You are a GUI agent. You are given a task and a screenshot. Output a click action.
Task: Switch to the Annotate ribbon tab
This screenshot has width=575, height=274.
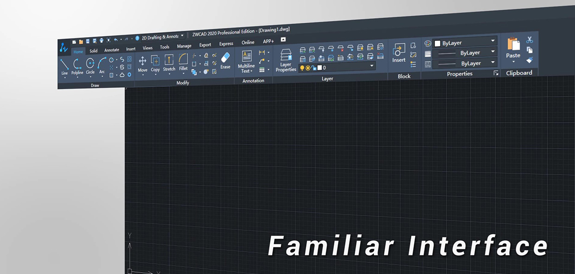point(112,50)
